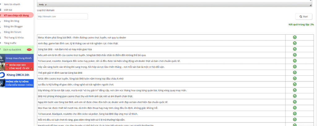Viewport: 317px width, 126px height.
Task: Click the 'body' element path tag
Action: tap(41, 4)
